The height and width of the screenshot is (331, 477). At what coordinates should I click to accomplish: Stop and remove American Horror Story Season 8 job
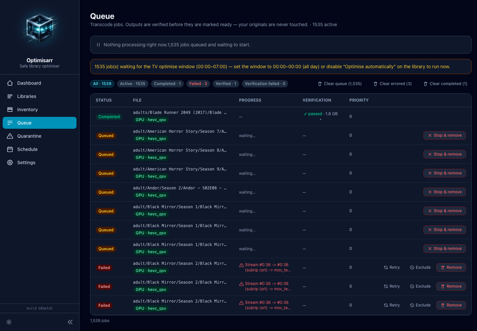(x=445, y=154)
